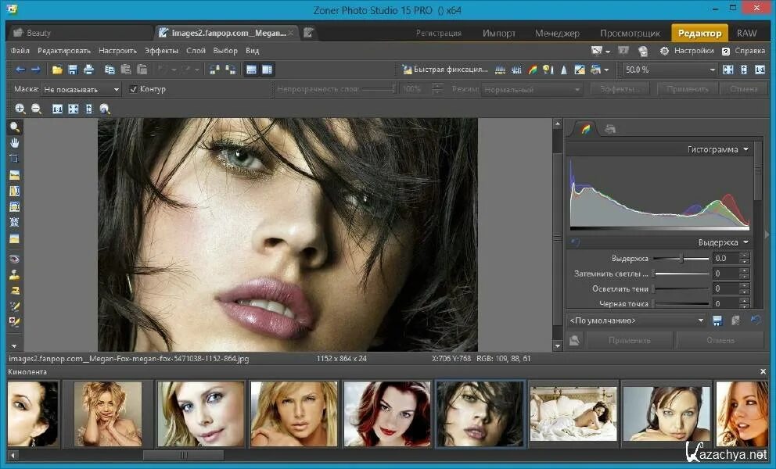Click the settings gear icon Настройки
Viewport: 776px width, 469px height.
point(664,51)
